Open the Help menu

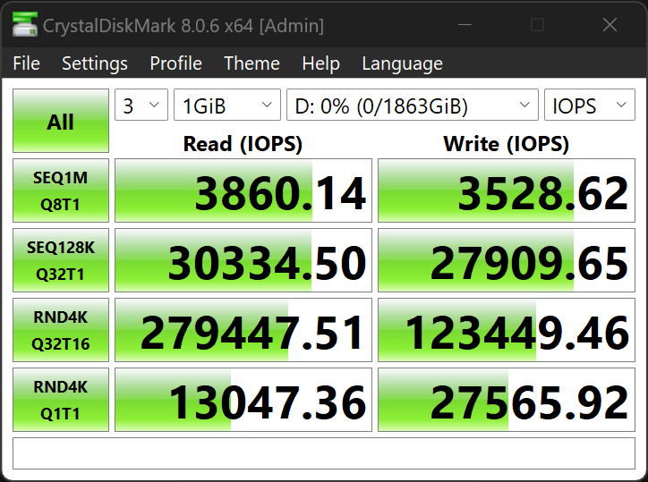[x=320, y=63]
